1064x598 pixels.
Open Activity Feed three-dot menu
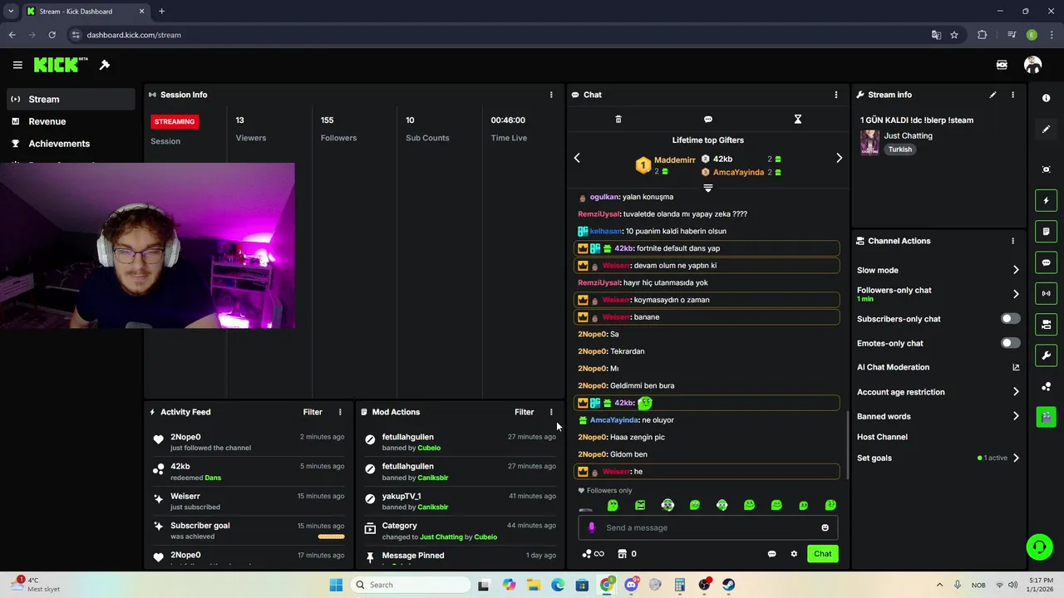coord(340,412)
